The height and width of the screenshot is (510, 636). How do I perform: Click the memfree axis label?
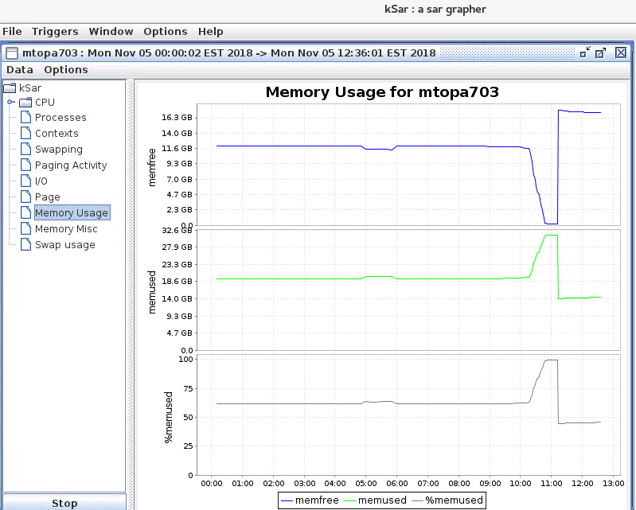click(x=152, y=167)
